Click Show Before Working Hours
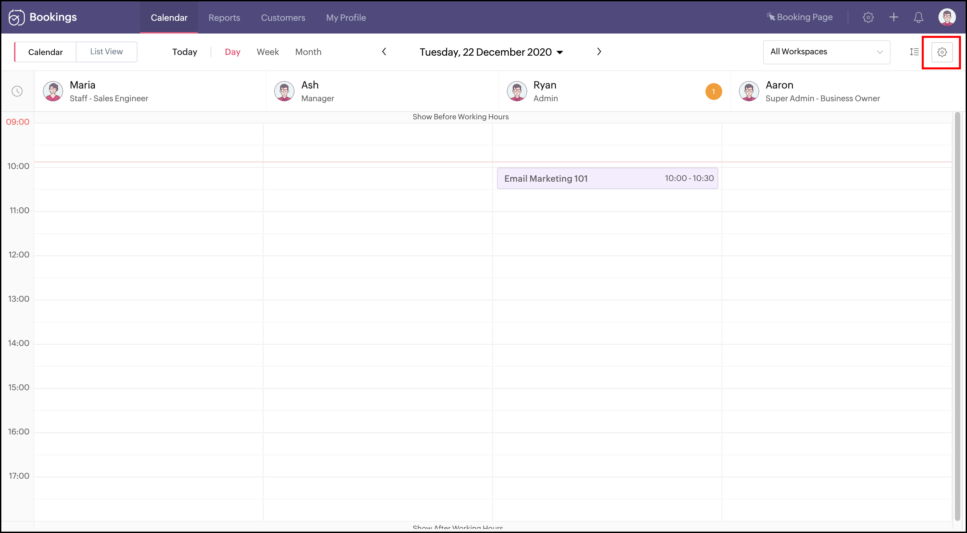The height and width of the screenshot is (533, 967). (460, 117)
